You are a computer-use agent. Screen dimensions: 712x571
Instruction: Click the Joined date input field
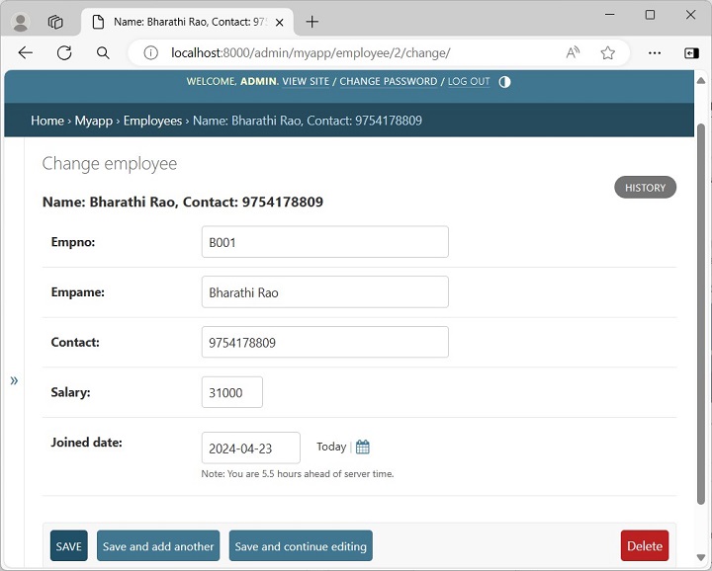click(x=250, y=449)
